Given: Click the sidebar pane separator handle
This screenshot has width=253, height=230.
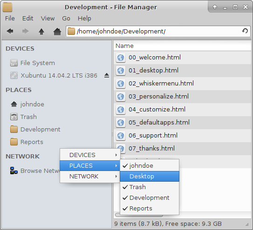Looking at the screenshot, I should point(112,135).
